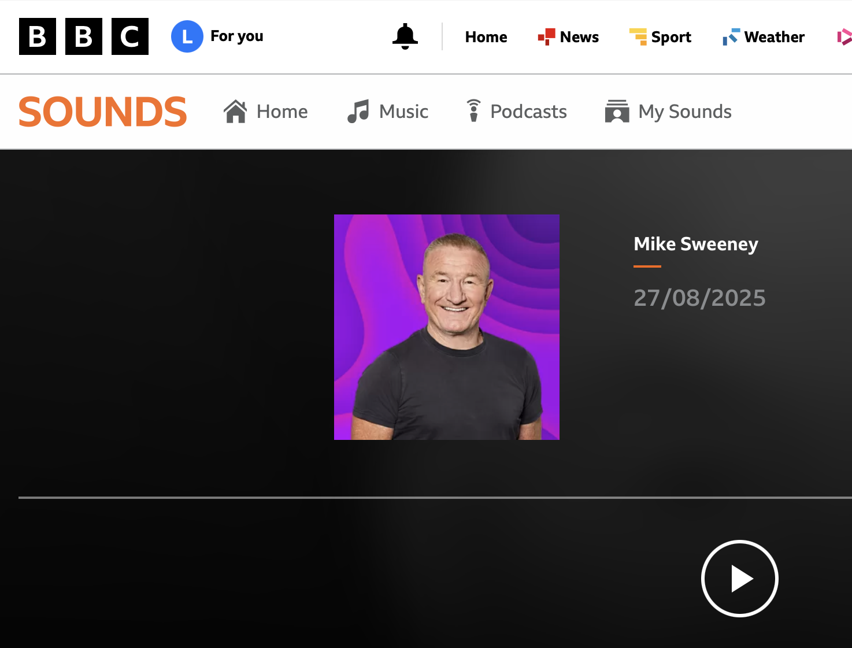This screenshot has height=648, width=852.
Task: Open the Music section
Action: [388, 112]
